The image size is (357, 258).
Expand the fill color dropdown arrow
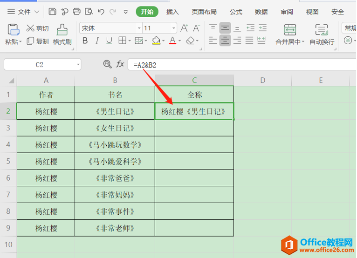(164, 41)
